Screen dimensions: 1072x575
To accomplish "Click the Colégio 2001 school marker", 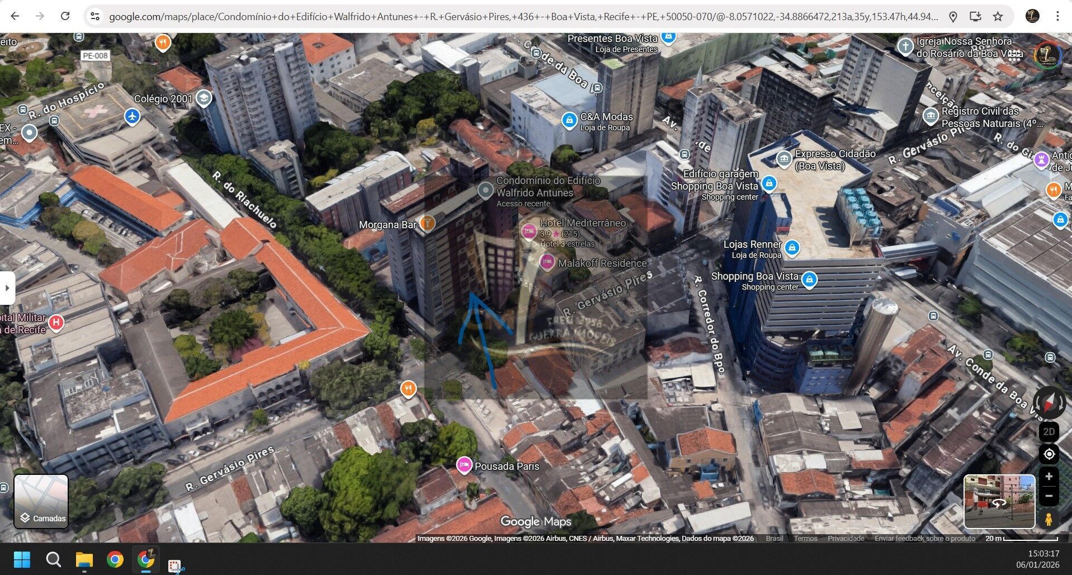I will (x=204, y=98).
